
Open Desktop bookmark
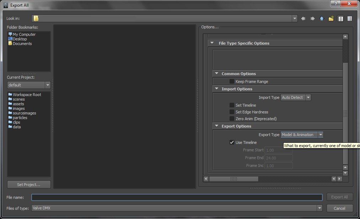point(17,39)
